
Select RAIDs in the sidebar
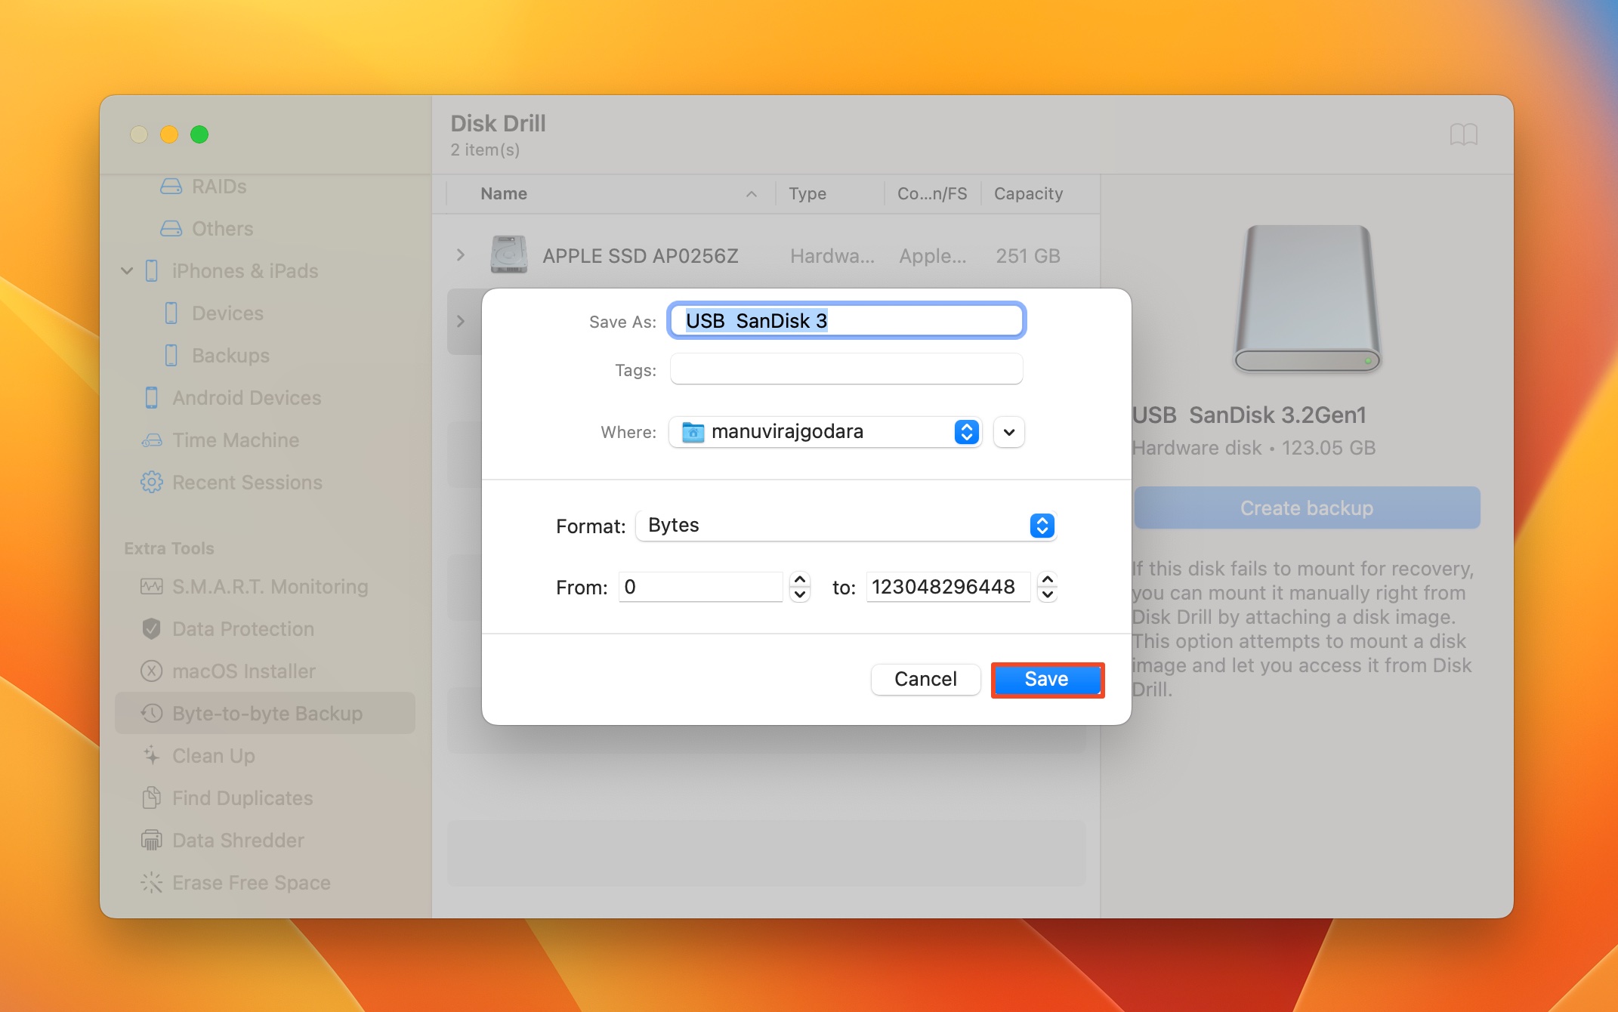[x=219, y=187]
